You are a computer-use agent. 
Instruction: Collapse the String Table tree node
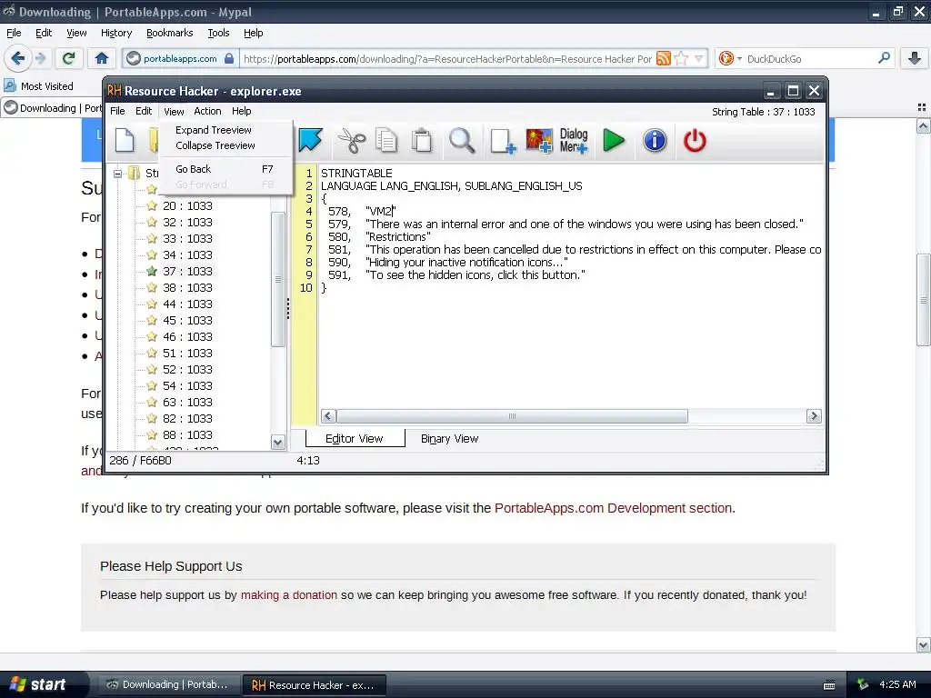coord(118,174)
